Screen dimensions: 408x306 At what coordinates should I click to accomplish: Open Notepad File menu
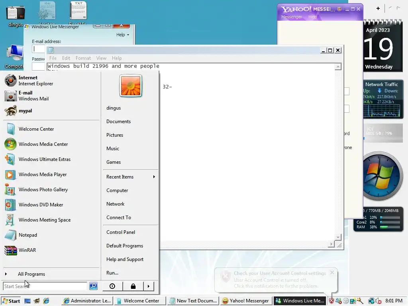coord(53,58)
